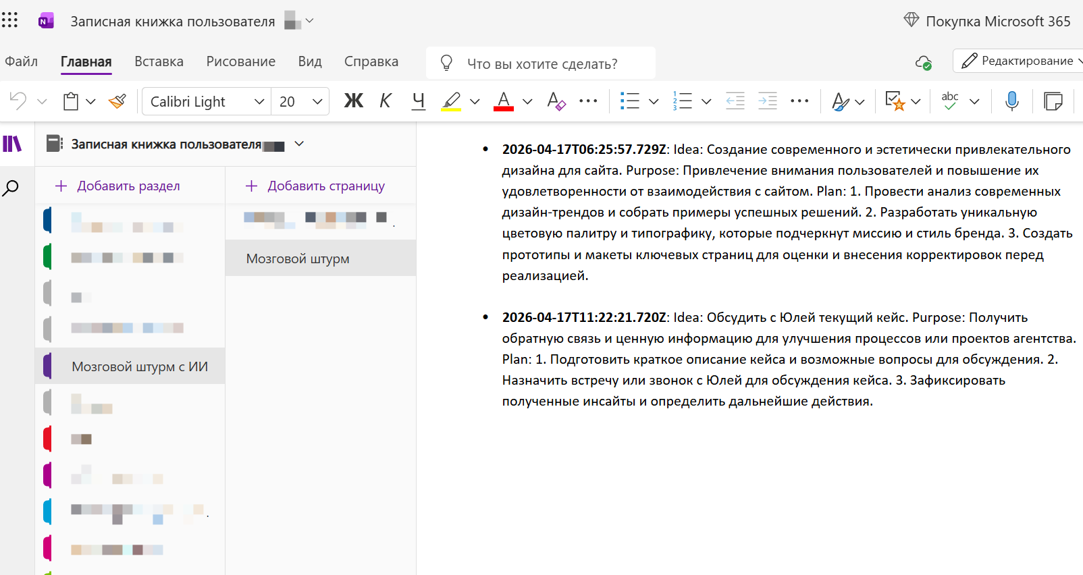The width and height of the screenshot is (1083, 575).
Task: Expand the tags dropdown arrow
Action: [x=916, y=101]
